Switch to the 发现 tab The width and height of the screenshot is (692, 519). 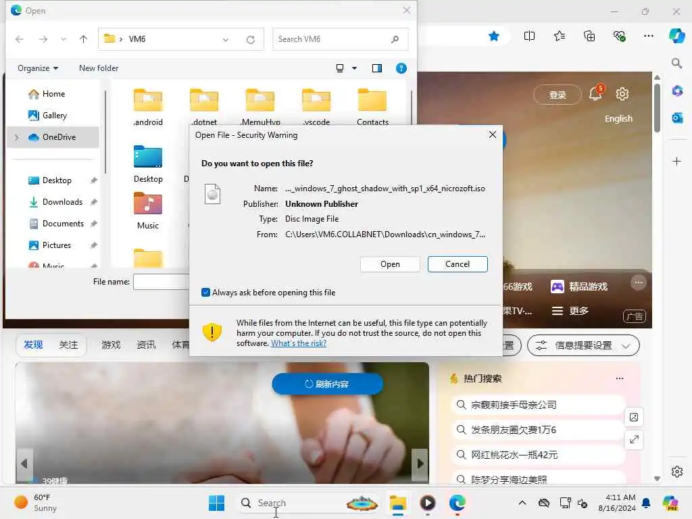tap(33, 345)
